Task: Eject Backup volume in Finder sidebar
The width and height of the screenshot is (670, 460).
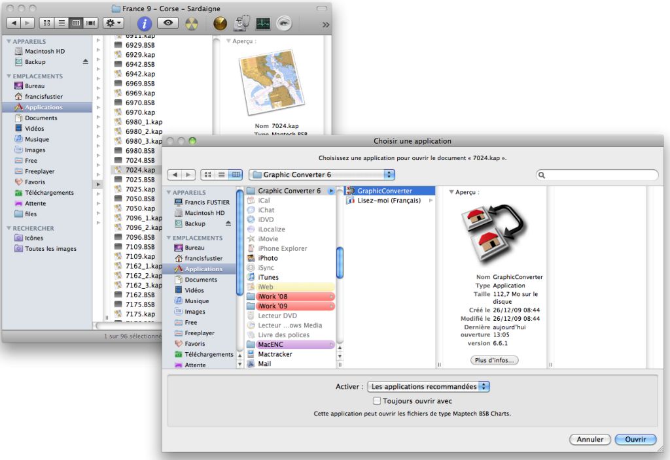Action: click(86, 62)
